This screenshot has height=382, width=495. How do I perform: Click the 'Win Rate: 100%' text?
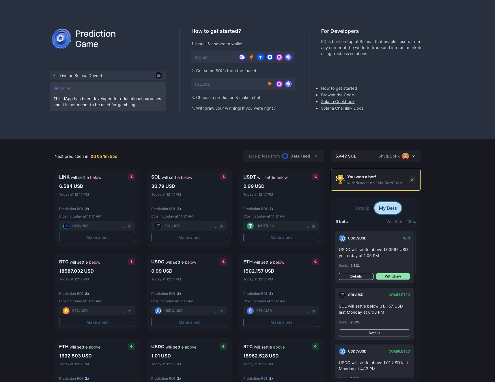401,222
